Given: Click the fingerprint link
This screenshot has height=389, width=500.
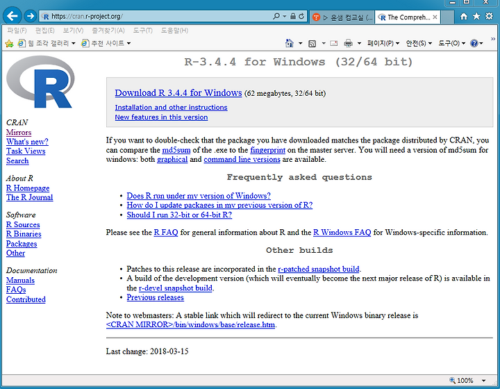Looking at the screenshot, I should tap(267, 150).
